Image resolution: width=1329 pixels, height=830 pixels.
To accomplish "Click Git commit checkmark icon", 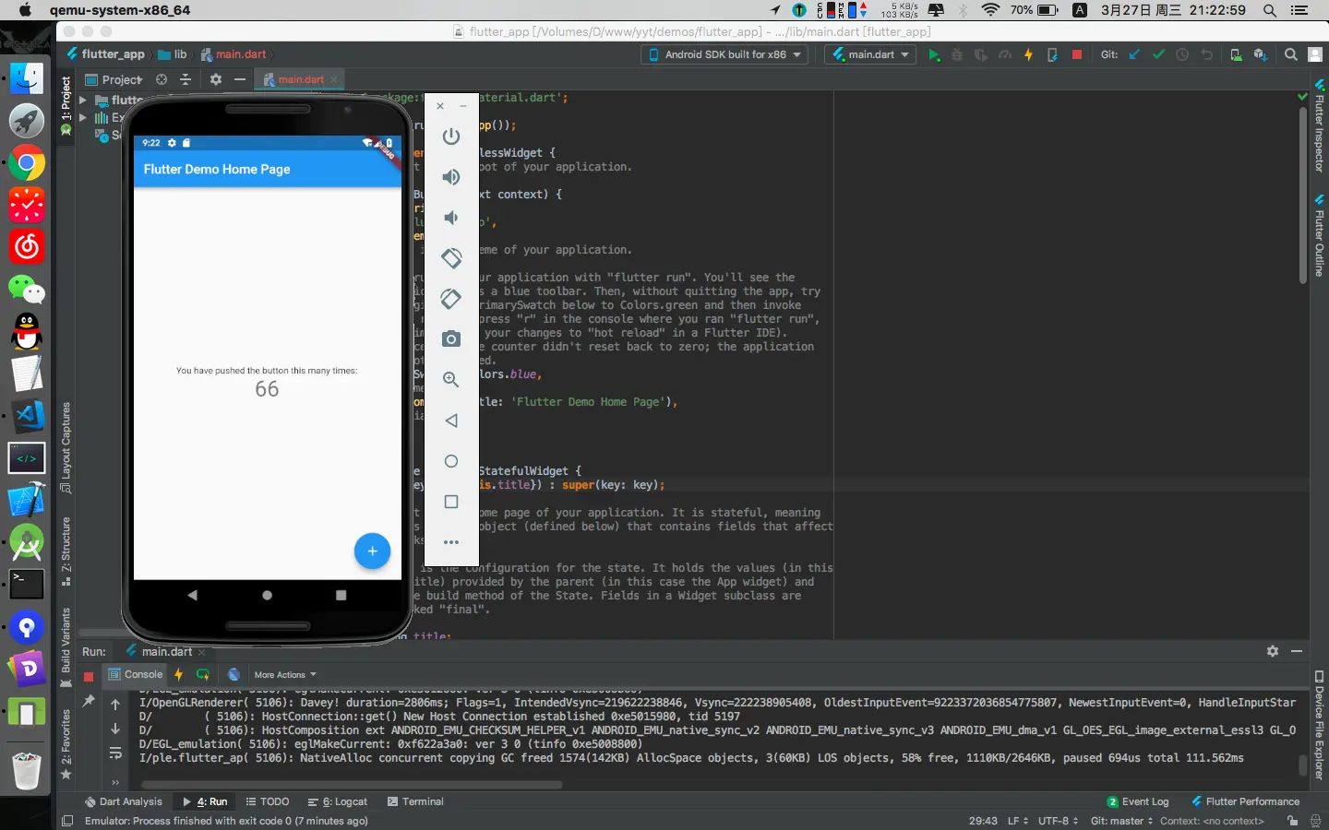I will click(1158, 55).
